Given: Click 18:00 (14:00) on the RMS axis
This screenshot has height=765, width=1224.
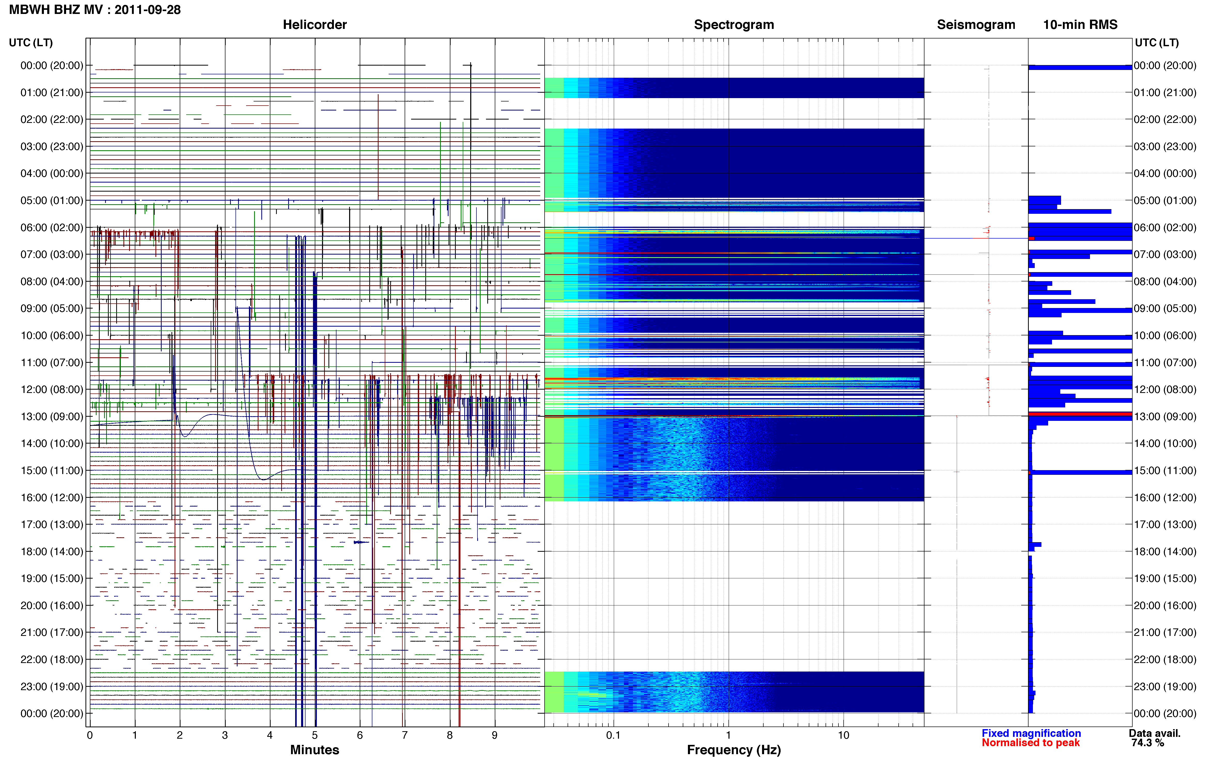Looking at the screenshot, I should pyautogui.click(x=1165, y=551).
